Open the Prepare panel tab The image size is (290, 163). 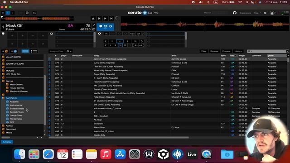tap(226, 51)
